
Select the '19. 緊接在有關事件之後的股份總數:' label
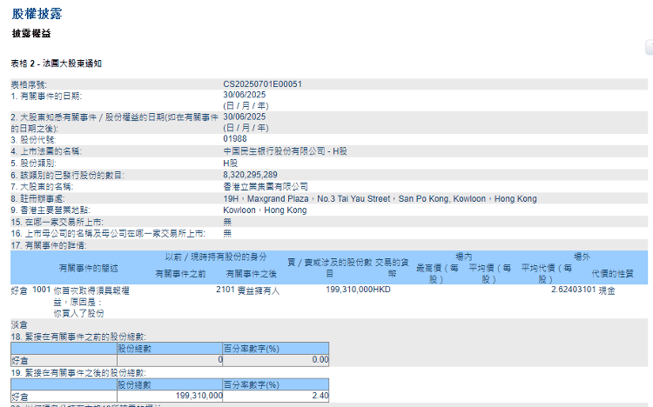pos(78,373)
